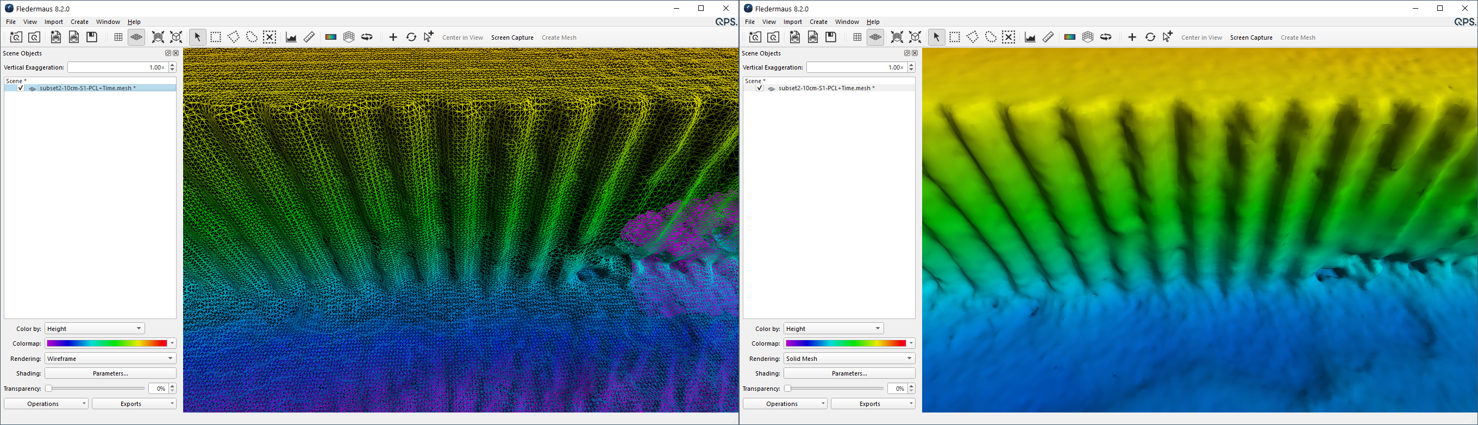The image size is (1478, 425).
Task: Open the colormap gradient toolbar icon in left window
Action: (x=330, y=37)
